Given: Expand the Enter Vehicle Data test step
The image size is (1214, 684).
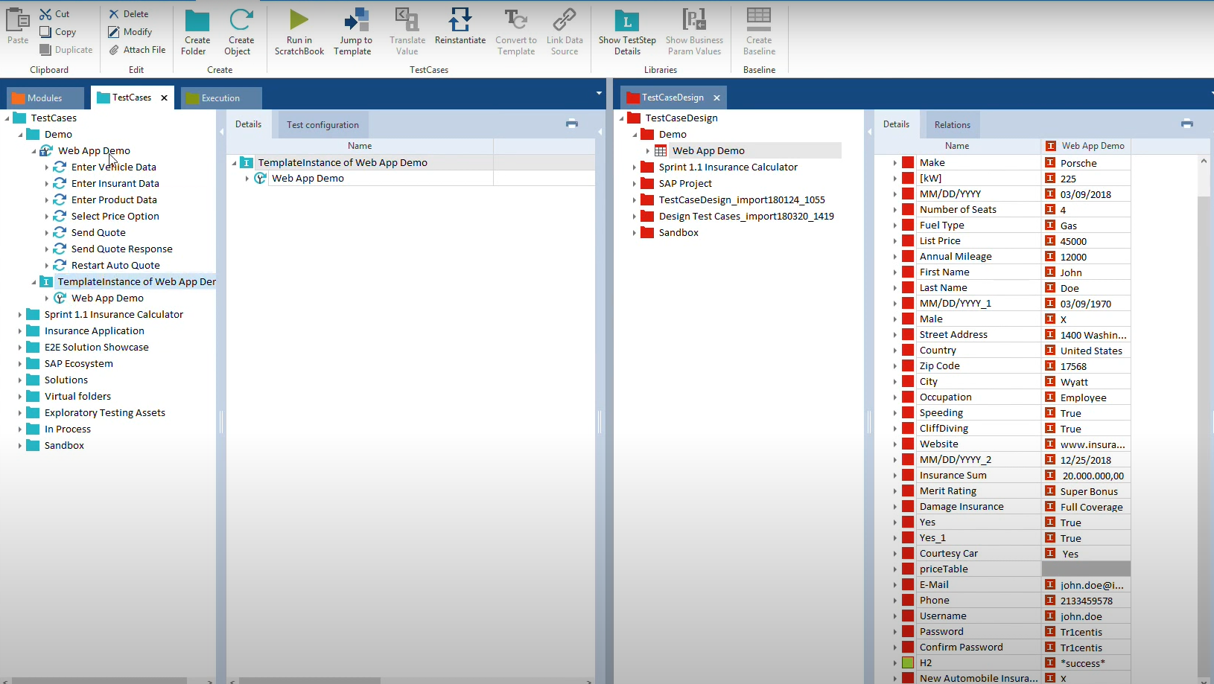Looking at the screenshot, I should tap(47, 167).
